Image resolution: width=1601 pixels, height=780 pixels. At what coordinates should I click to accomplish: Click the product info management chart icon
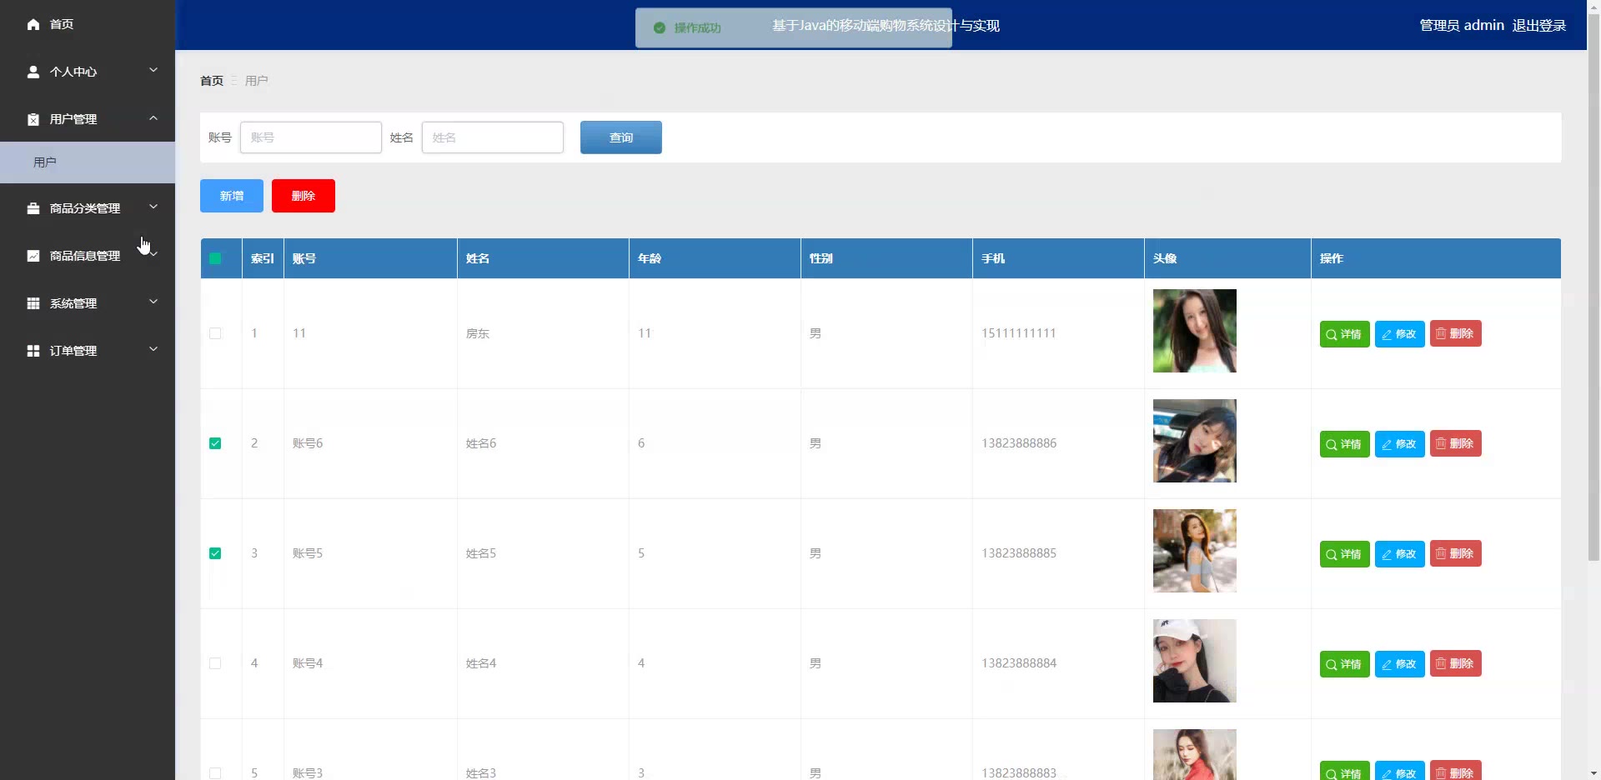coord(33,256)
